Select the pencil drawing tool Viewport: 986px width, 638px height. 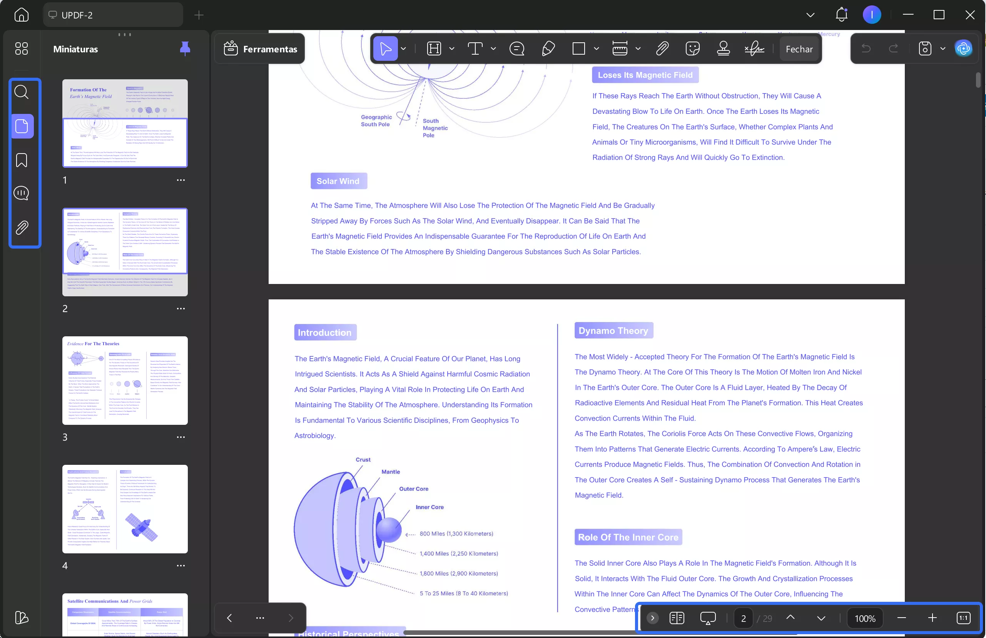coord(548,49)
